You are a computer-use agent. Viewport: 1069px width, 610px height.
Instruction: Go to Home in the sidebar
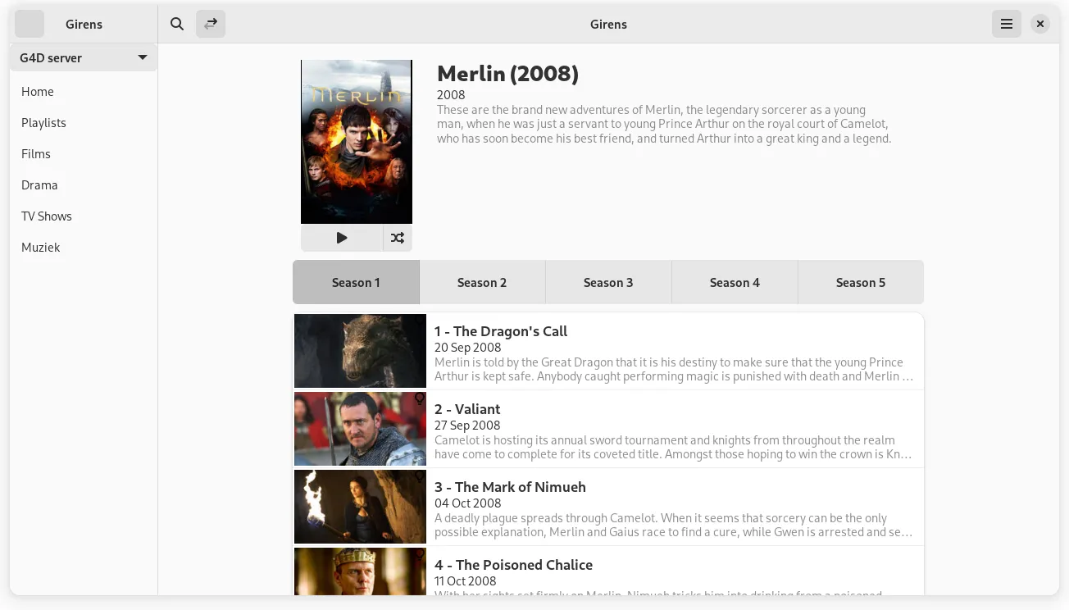[38, 92]
